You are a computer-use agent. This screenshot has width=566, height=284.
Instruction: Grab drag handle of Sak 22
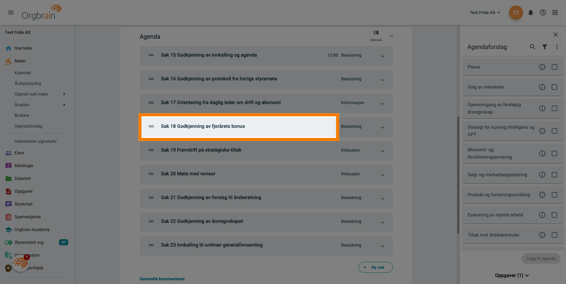pyautogui.click(x=151, y=221)
